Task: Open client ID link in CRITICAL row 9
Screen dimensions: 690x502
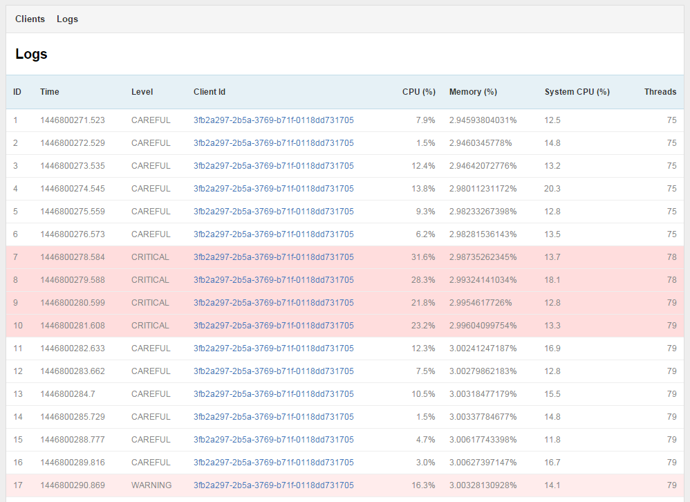Action: 274,303
